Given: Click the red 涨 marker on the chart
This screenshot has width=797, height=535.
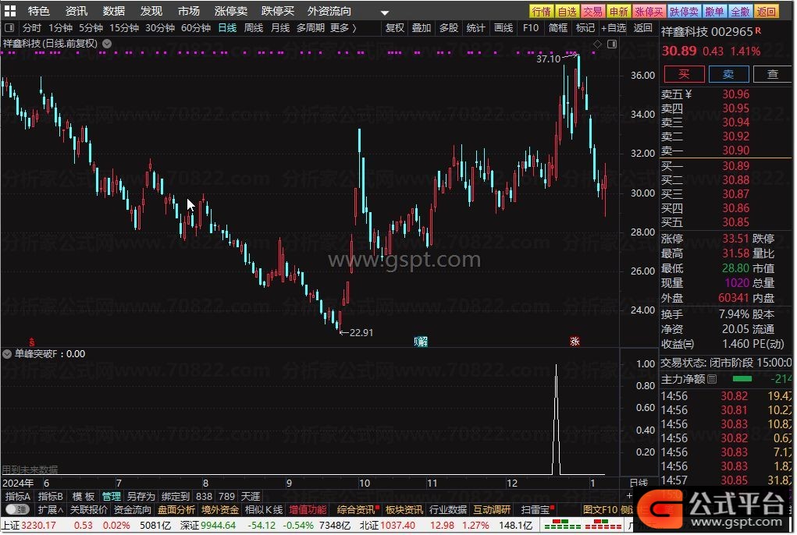Looking at the screenshot, I should (575, 341).
